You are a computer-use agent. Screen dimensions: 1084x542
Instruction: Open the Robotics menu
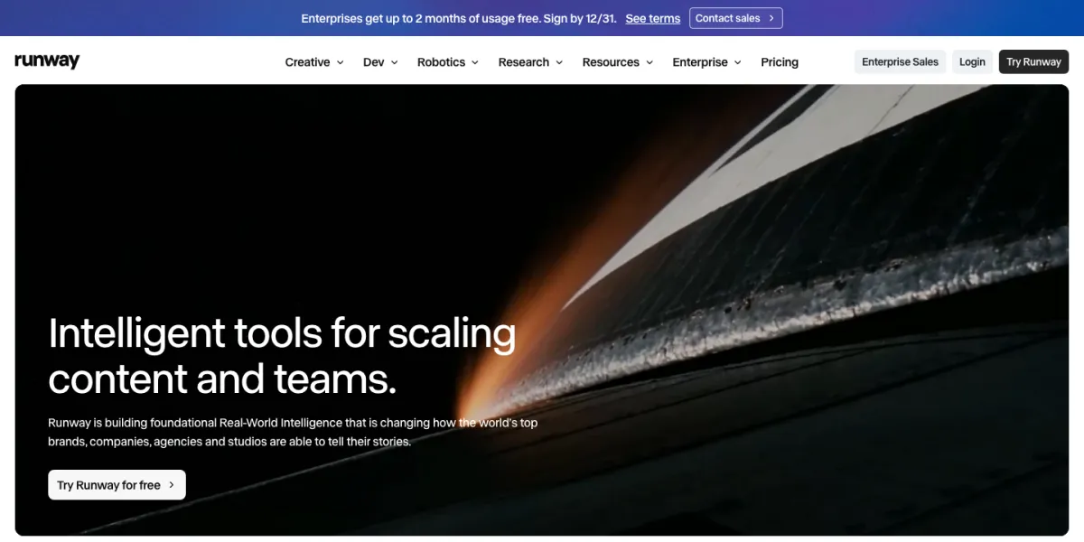(447, 62)
